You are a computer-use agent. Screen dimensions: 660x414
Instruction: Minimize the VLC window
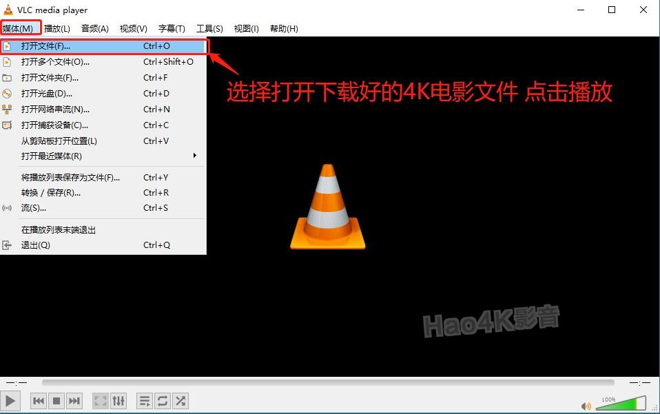(581, 10)
